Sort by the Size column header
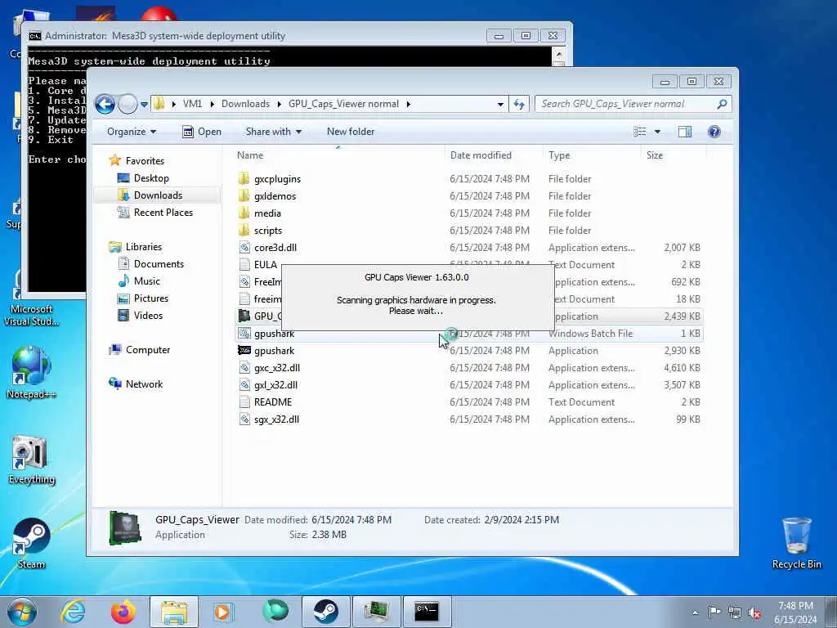The image size is (837, 628). pyautogui.click(x=655, y=155)
